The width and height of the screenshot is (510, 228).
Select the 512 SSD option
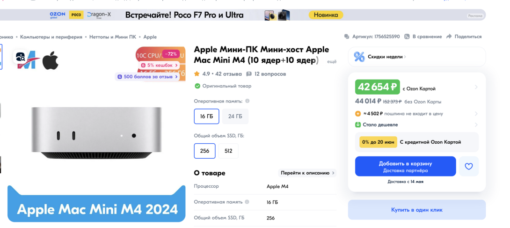coord(228,151)
